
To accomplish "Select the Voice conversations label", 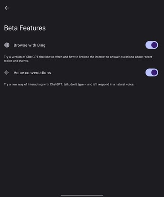I will (32, 73).
